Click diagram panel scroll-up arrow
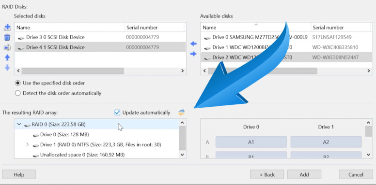This screenshot has height=185, width=376. [369, 123]
